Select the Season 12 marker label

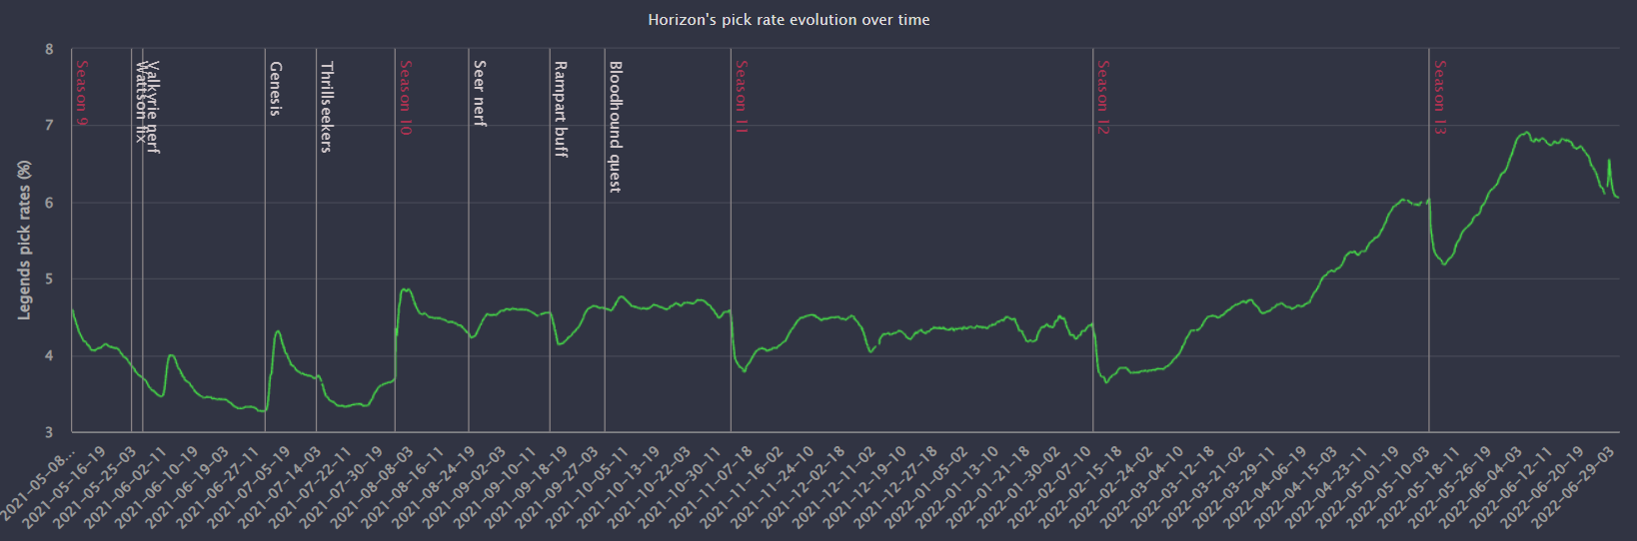[x=1103, y=97]
